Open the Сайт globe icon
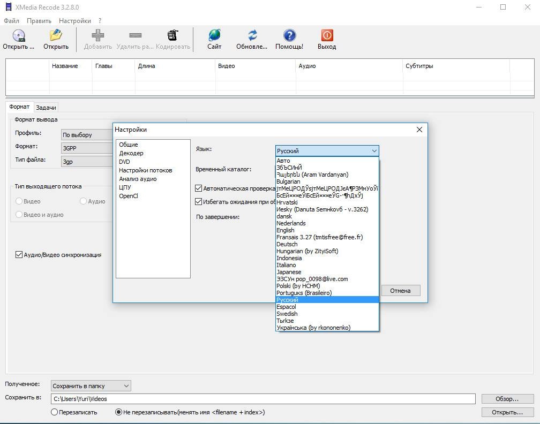 click(x=214, y=35)
